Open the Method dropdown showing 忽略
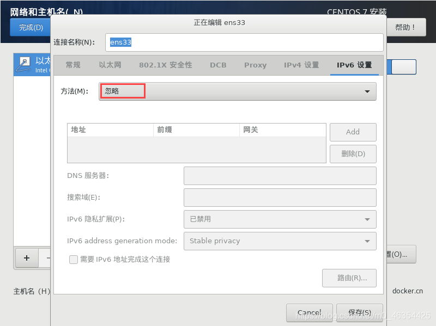The image size is (436, 326). (x=238, y=91)
